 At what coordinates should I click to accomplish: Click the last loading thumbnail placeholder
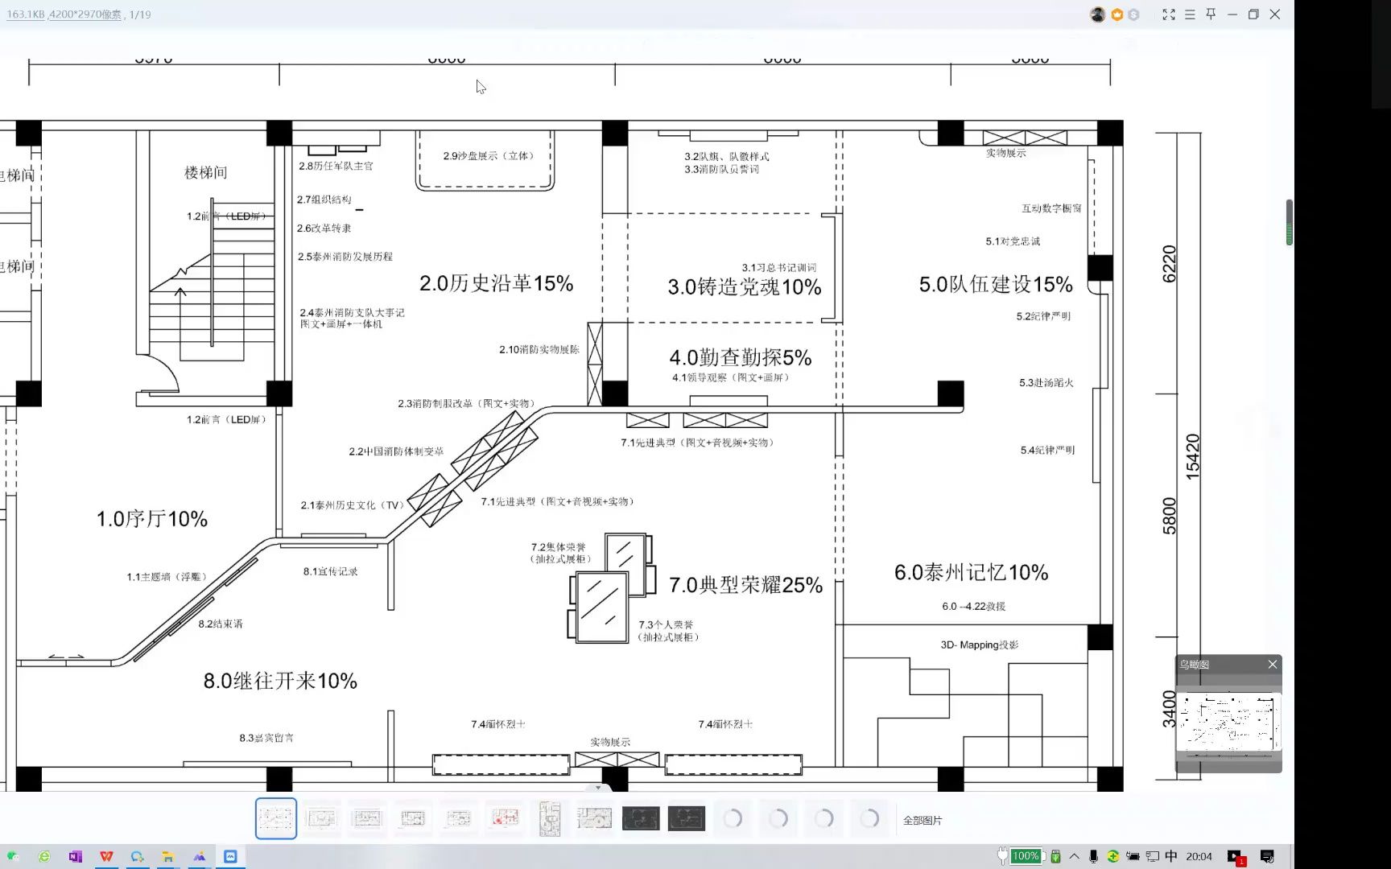point(869,819)
